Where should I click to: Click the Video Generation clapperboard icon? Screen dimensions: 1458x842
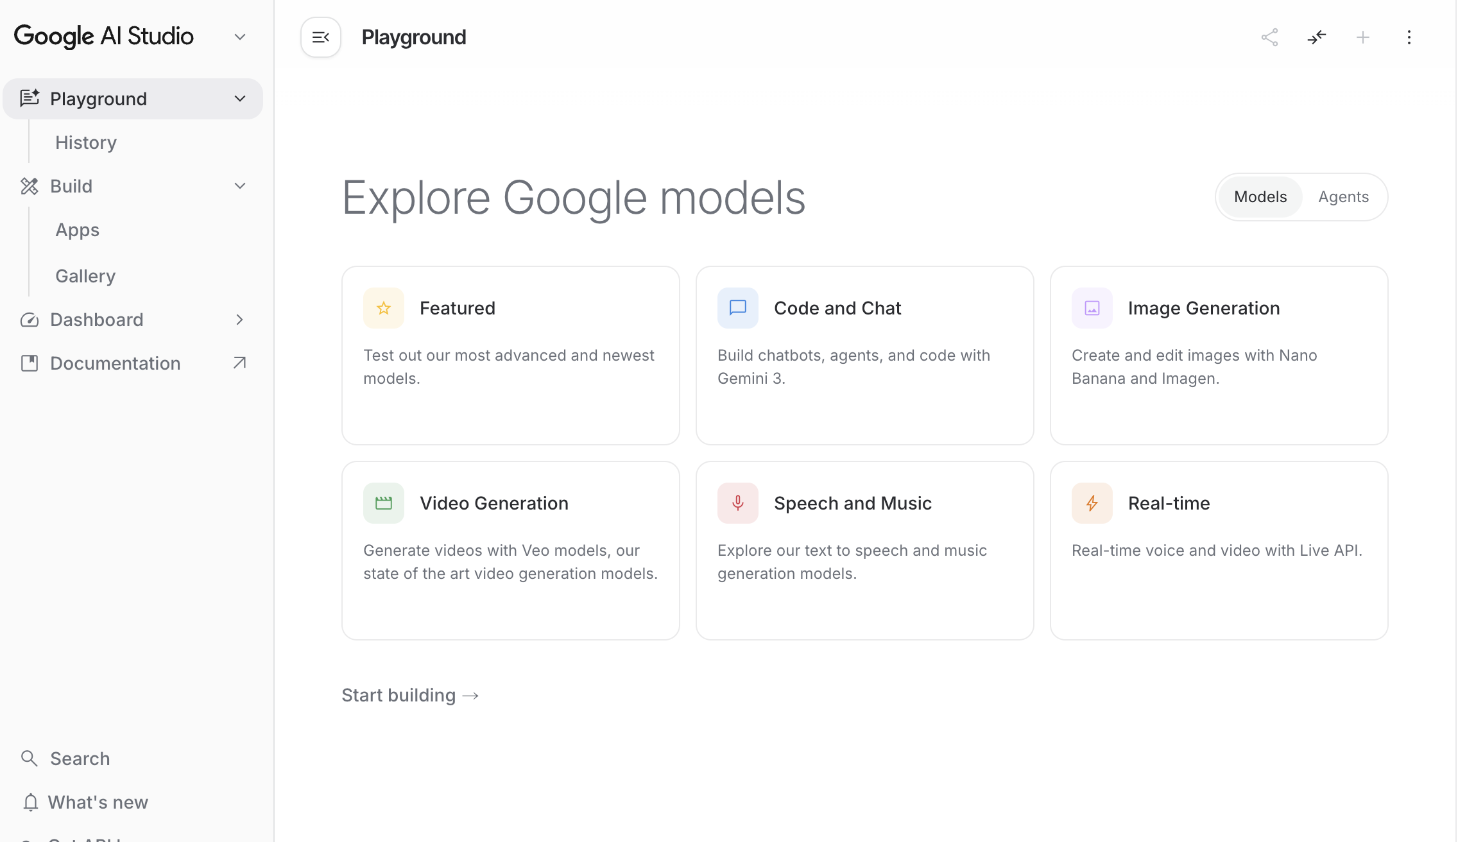point(384,503)
